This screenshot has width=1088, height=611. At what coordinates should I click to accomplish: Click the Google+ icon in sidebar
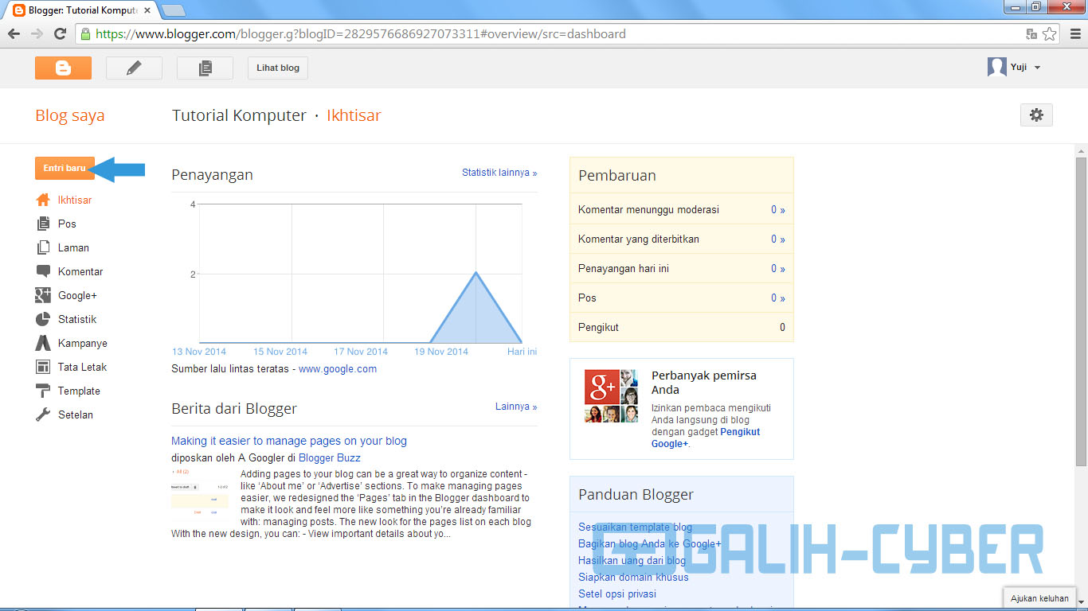pos(43,295)
